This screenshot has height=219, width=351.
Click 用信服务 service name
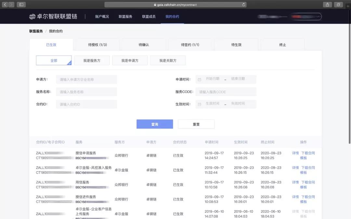(x=82, y=182)
